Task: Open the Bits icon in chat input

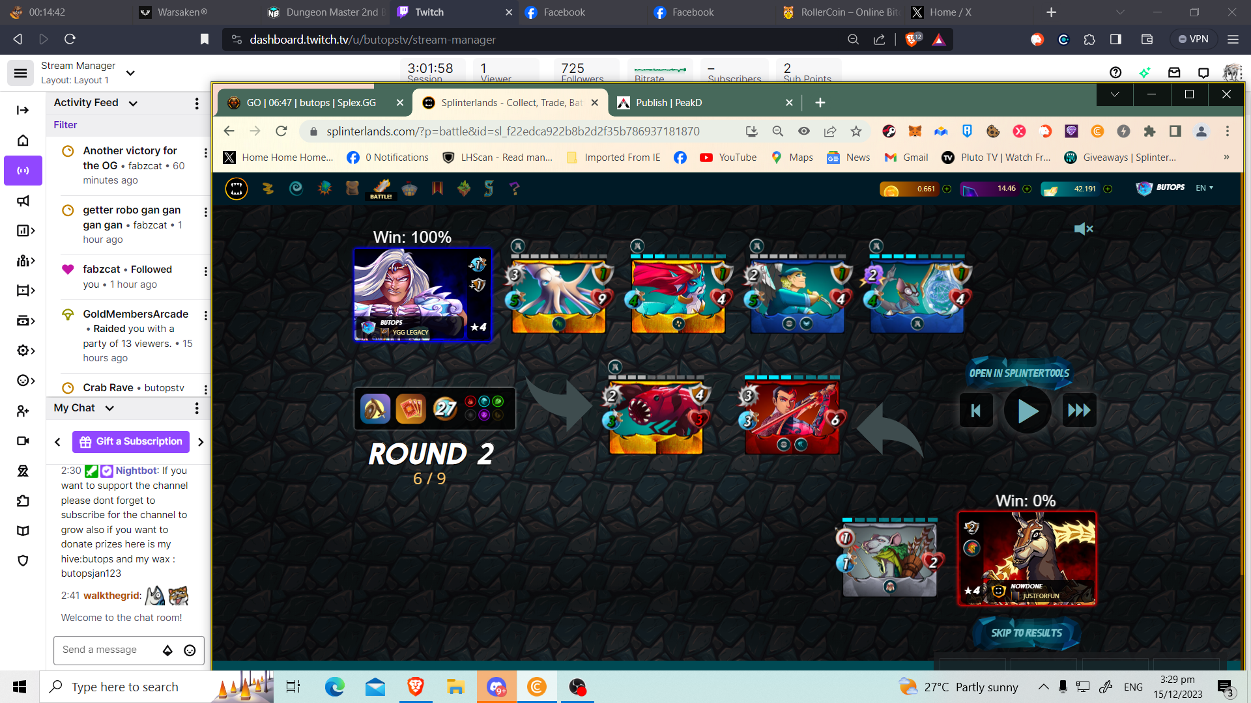Action: click(167, 650)
